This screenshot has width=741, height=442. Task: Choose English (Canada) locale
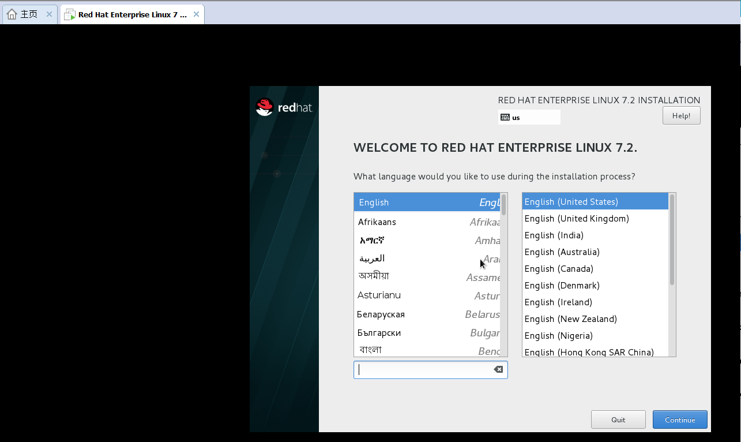click(x=595, y=268)
